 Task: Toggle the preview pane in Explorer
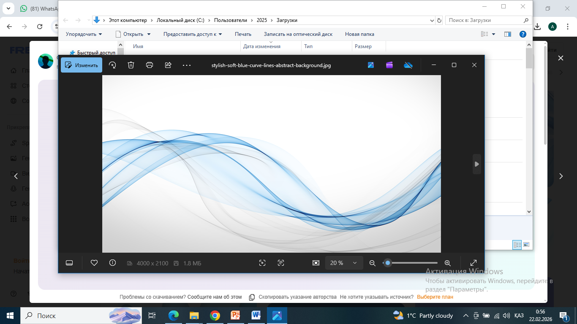coord(508,34)
